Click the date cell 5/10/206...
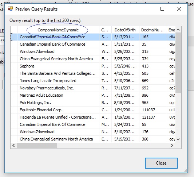194x177 pixels. coord(125,81)
